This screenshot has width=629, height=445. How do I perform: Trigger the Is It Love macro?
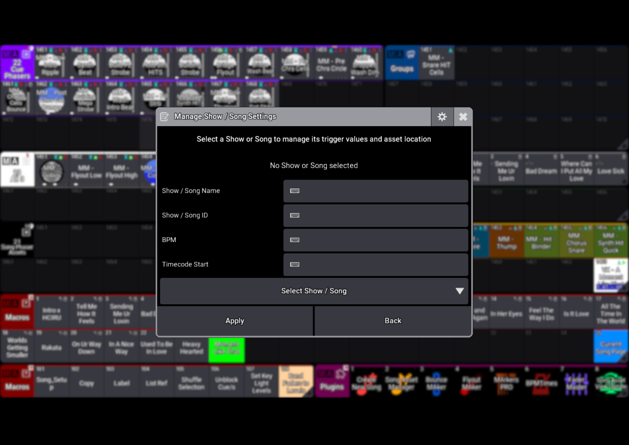tap(576, 312)
